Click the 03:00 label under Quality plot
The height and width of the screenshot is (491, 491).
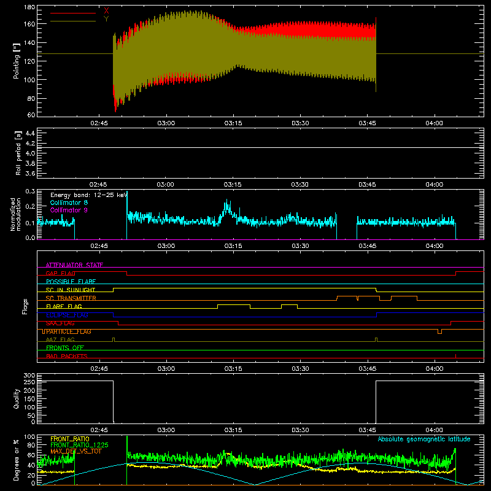(166, 430)
